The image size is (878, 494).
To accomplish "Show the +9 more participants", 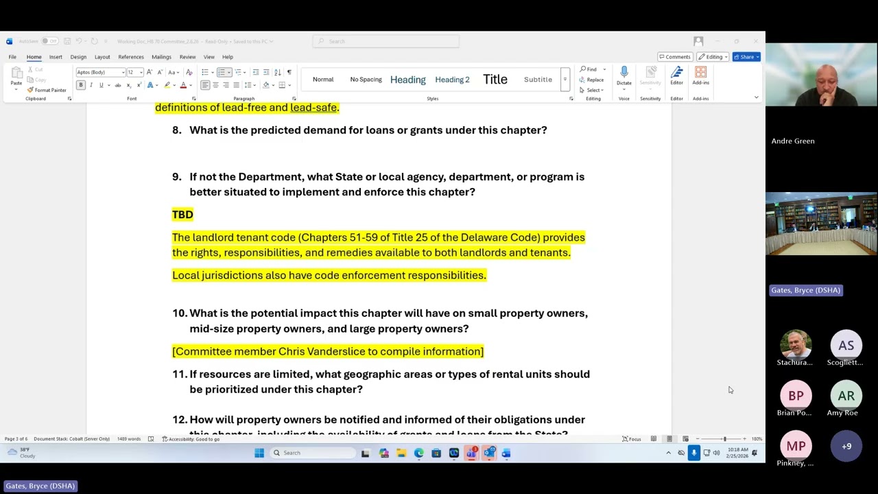I will click(846, 447).
